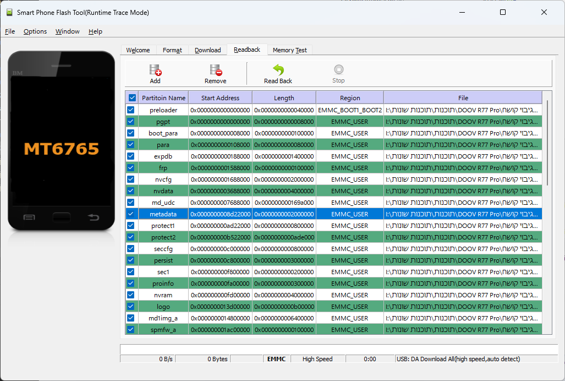
Task: Click the Add readback entry icon
Action: click(x=155, y=70)
